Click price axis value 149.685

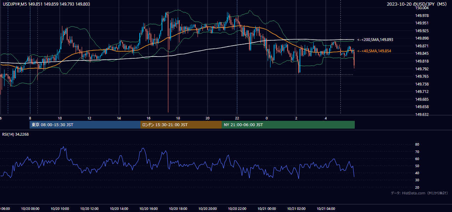(x=422, y=99)
